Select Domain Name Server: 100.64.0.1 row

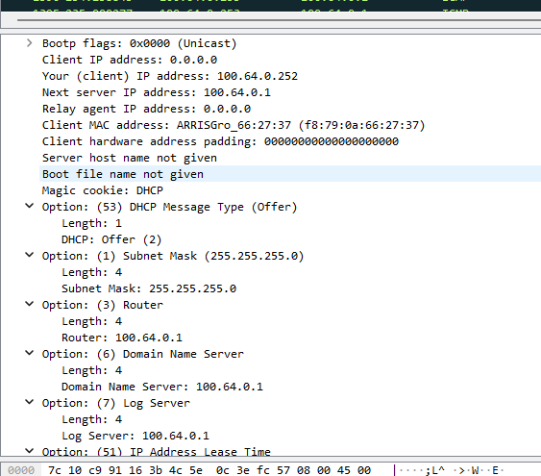(x=162, y=387)
